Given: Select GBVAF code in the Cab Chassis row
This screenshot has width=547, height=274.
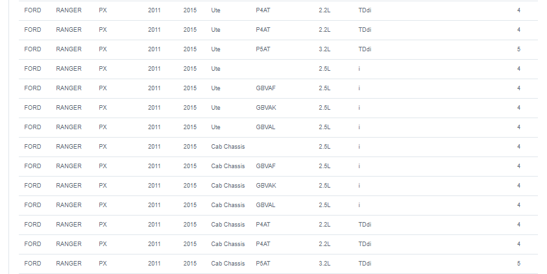Looking at the screenshot, I should pos(265,166).
